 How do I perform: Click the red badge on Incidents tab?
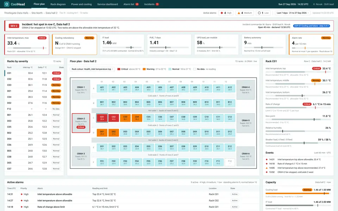coord(157,4)
